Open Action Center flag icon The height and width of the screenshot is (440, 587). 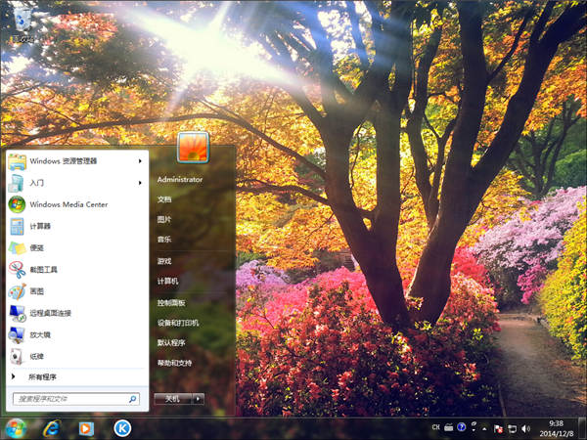point(498,429)
